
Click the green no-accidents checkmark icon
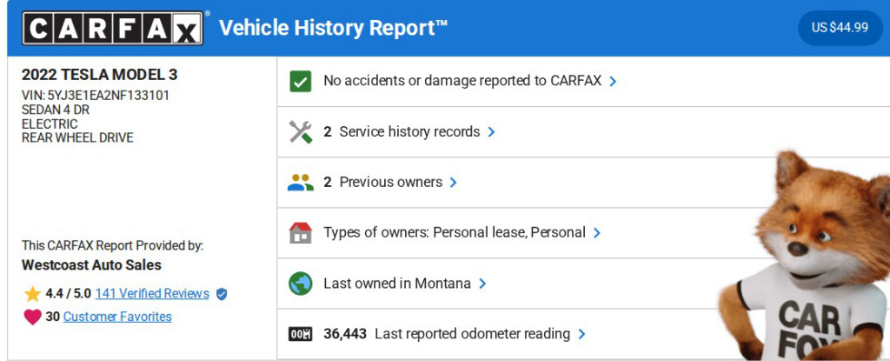click(300, 81)
